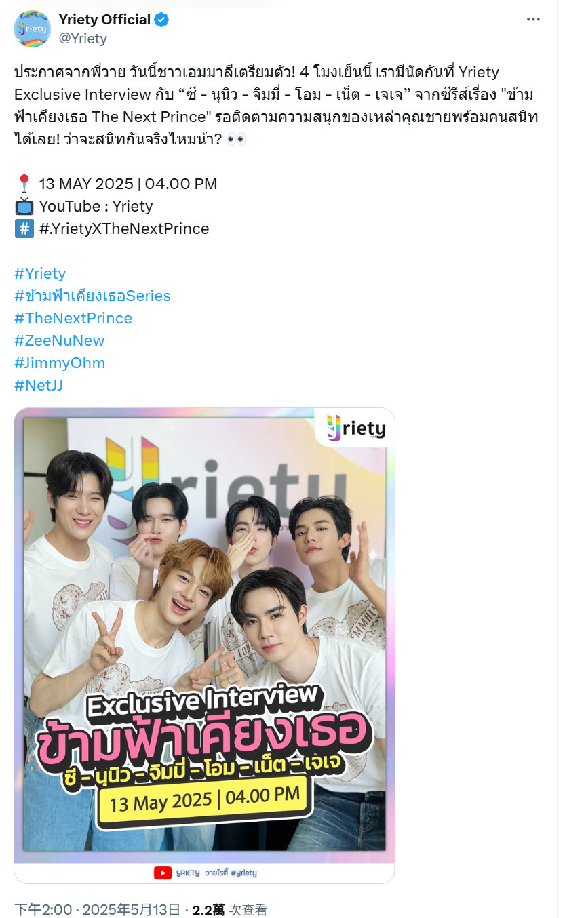
Task: Open the Yriety Official display name
Action: point(104,20)
